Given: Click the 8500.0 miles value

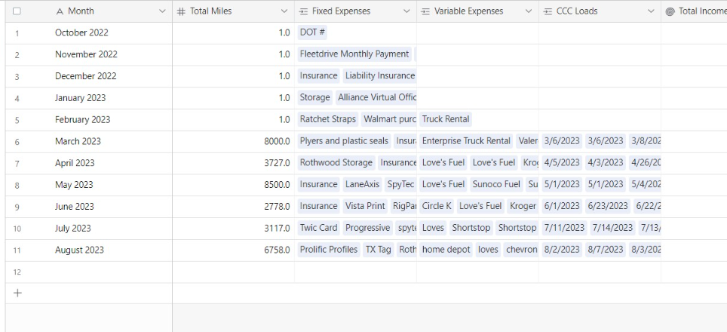Looking at the screenshot, I should click(277, 185).
